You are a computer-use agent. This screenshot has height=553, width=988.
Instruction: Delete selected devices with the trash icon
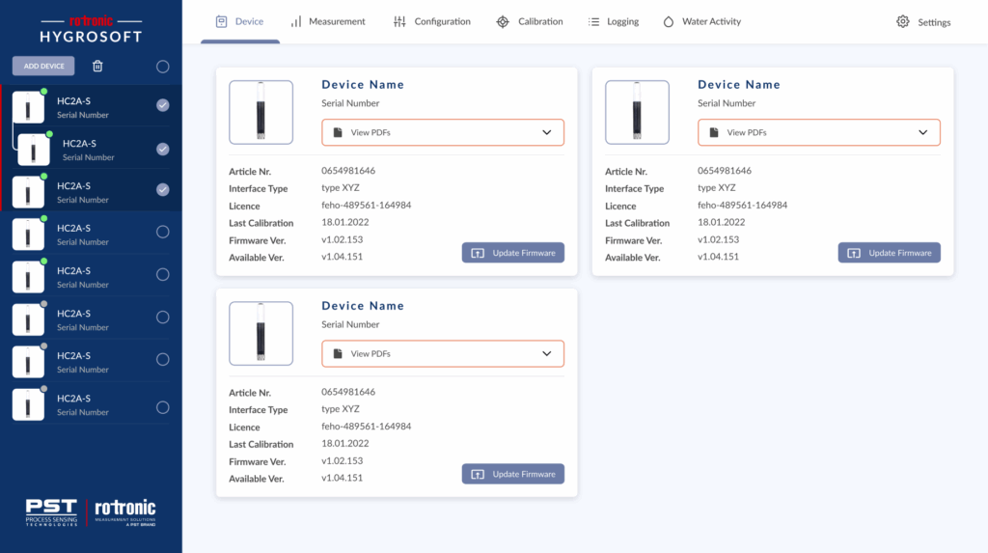(97, 66)
